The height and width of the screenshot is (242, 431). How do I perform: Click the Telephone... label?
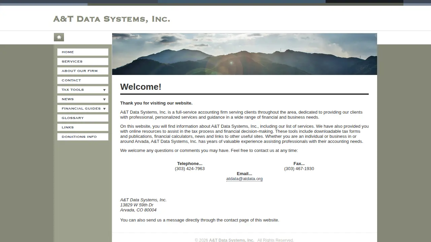190,164
